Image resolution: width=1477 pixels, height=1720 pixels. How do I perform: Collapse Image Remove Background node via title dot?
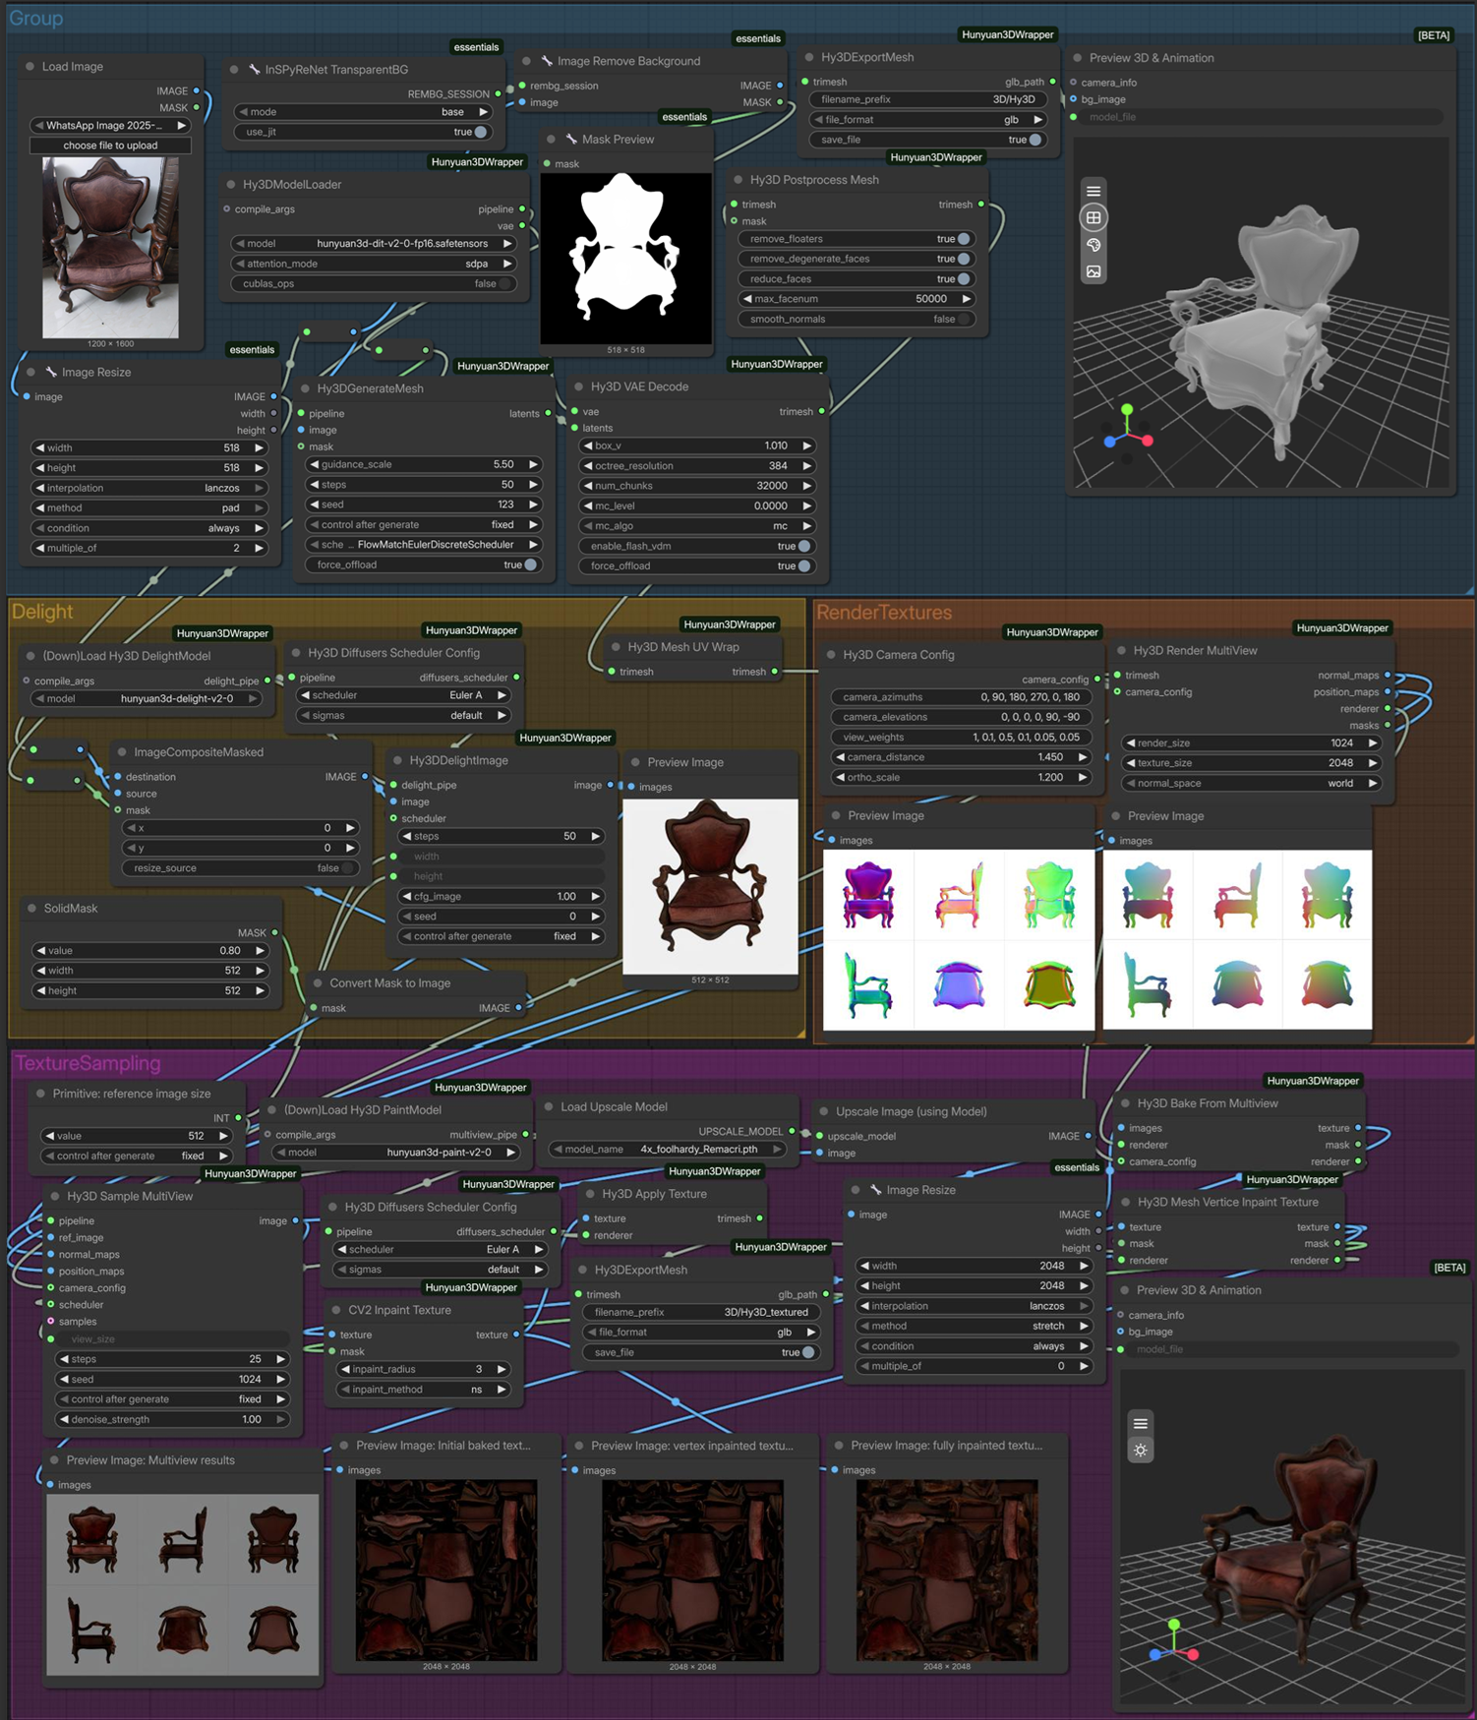coord(526,61)
